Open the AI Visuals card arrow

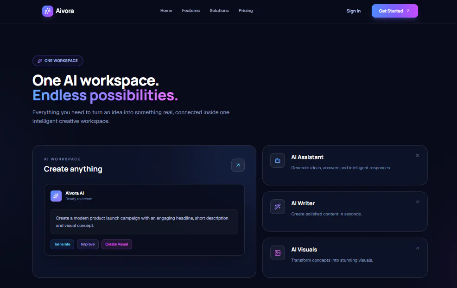tap(417, 248)
